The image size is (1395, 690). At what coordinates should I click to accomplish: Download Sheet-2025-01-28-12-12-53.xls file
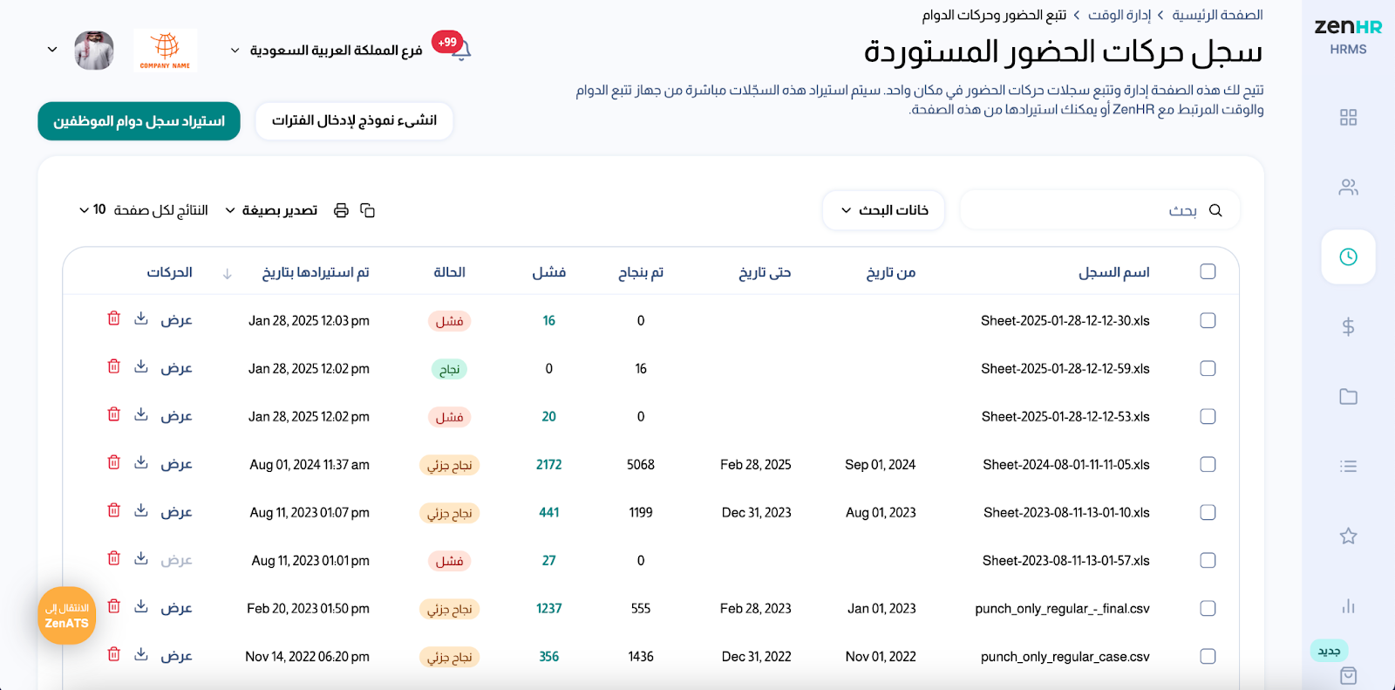[140, 414]
